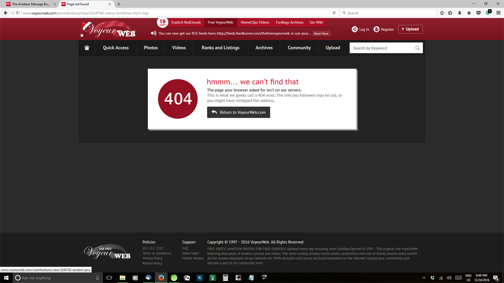Image resolution: width=504 pixels, height=283 pixels.
Task: Click the Firefox home toolbar icon
Action: [469, 13]
